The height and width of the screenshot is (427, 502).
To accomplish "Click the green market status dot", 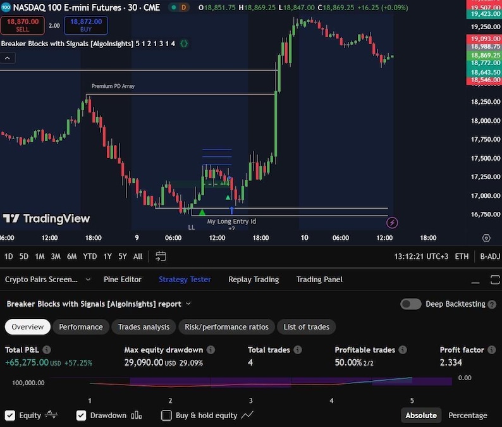I will pos(173,8).
